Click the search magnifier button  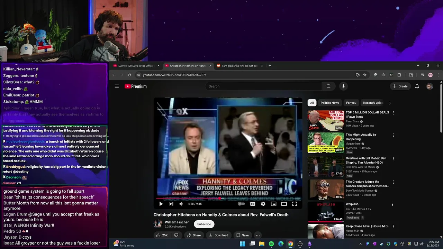[328, 86]
